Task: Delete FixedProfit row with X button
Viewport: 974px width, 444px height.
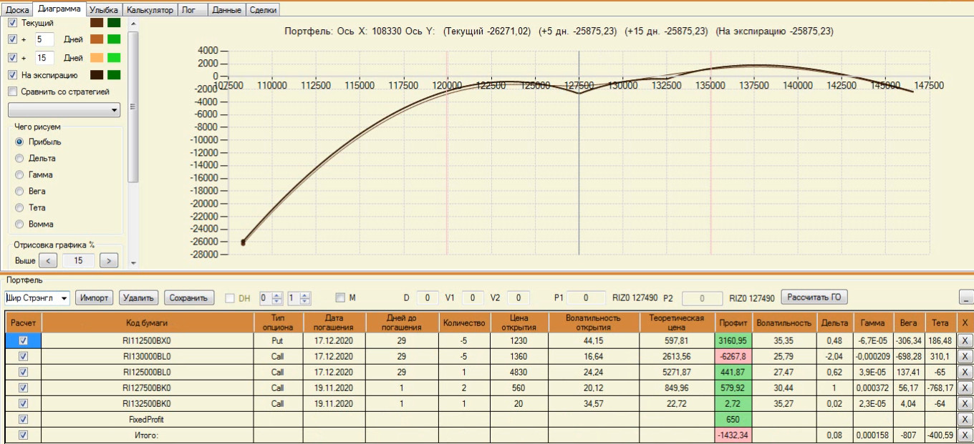Action: coord(964,419)
